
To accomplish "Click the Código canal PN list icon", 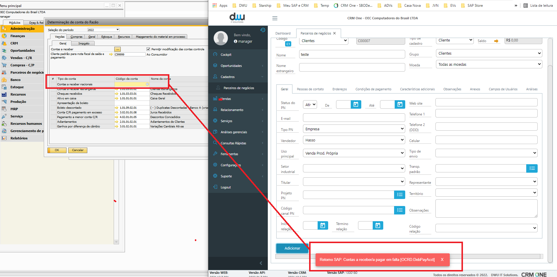I will click(x=399, y=210).
